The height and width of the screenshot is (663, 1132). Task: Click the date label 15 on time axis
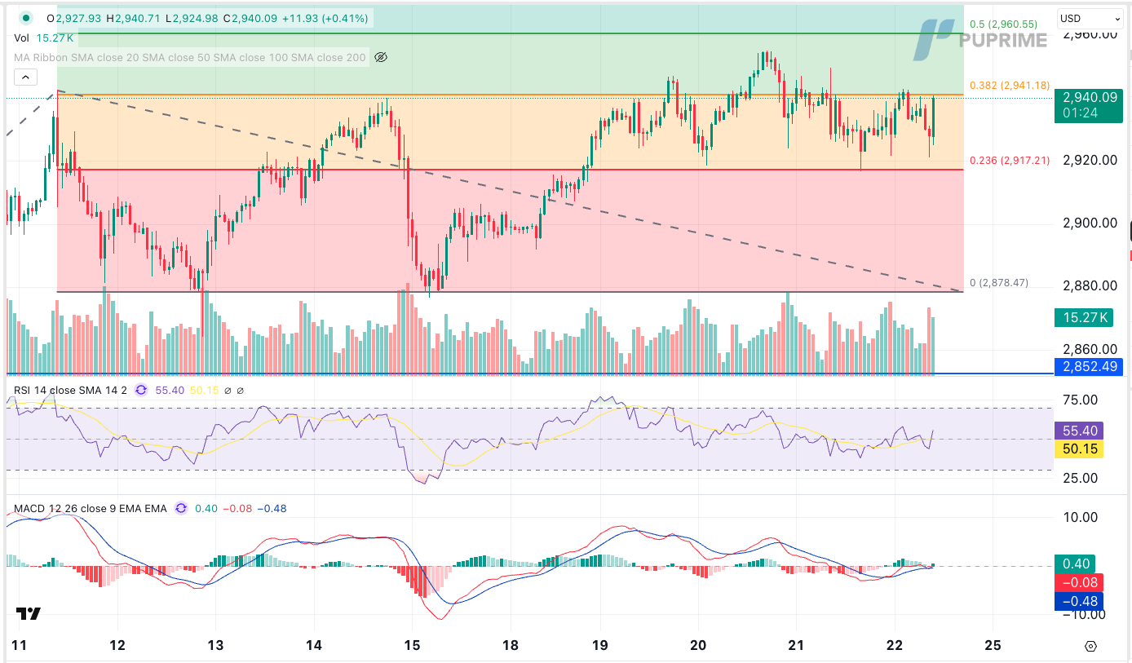click(413, 646)
